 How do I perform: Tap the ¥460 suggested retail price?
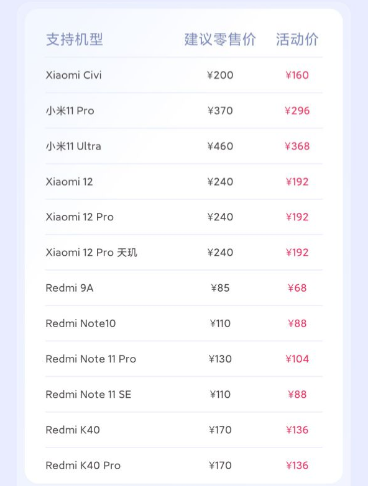[220, 146]
